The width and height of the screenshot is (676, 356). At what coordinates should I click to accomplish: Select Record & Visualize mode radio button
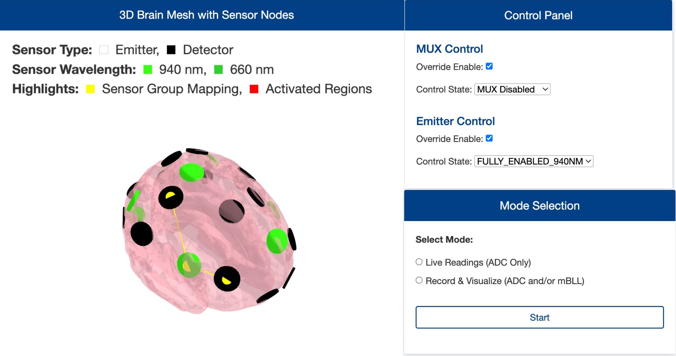pyautogui.click(x=419, y=280)
